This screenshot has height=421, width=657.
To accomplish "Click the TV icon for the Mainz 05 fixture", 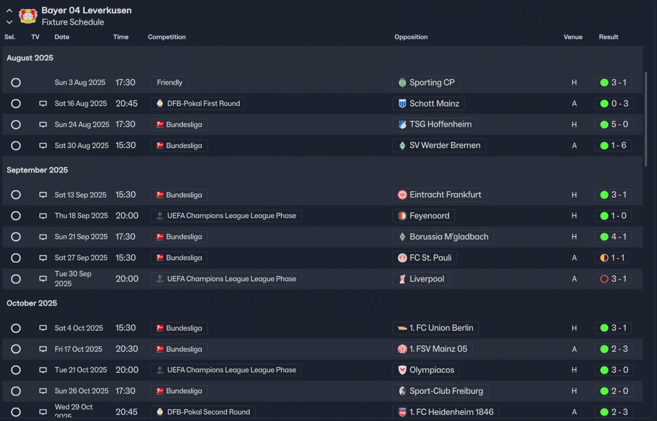I will tap(43, 349).
